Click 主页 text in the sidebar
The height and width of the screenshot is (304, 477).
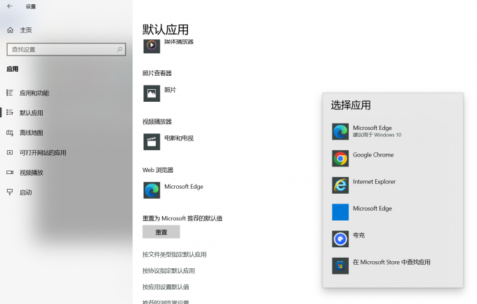point(26,30)
